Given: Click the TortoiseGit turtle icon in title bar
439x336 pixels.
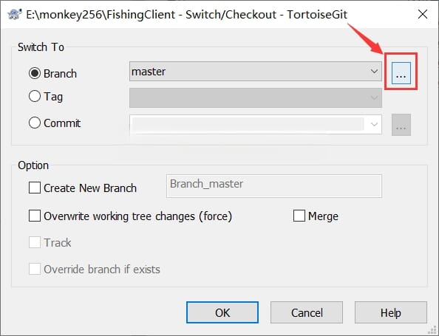Looking at the screenshot, I should pyautogui.click(x=15, y=15).
